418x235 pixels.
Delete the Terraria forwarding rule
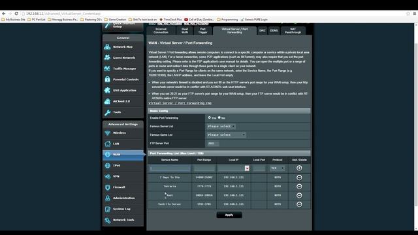click(299, 187)
